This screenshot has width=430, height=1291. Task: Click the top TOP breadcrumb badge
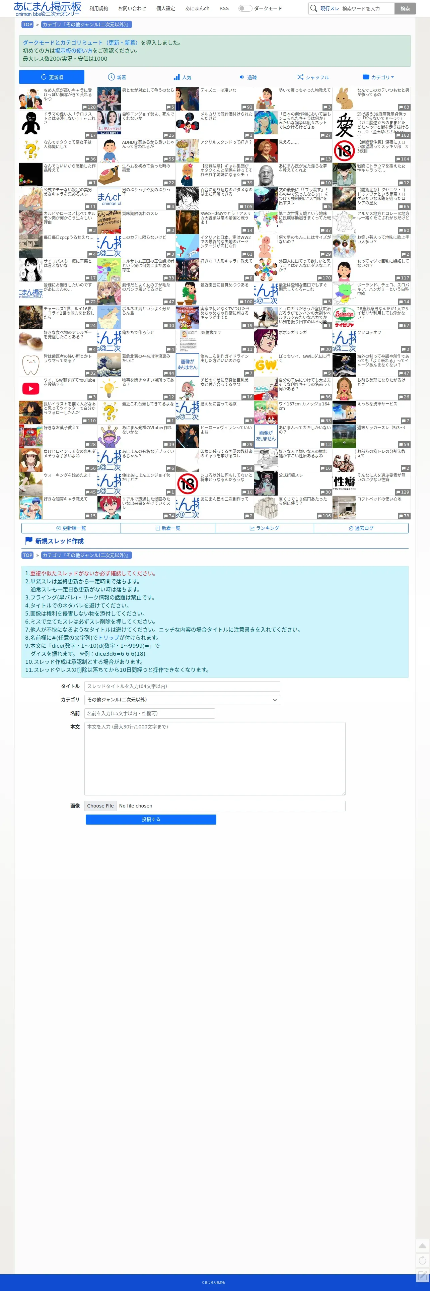(27, 24)
